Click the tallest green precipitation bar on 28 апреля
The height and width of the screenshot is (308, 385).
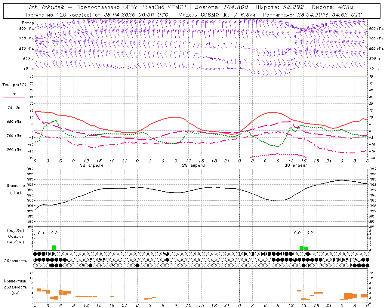(54, 248)
